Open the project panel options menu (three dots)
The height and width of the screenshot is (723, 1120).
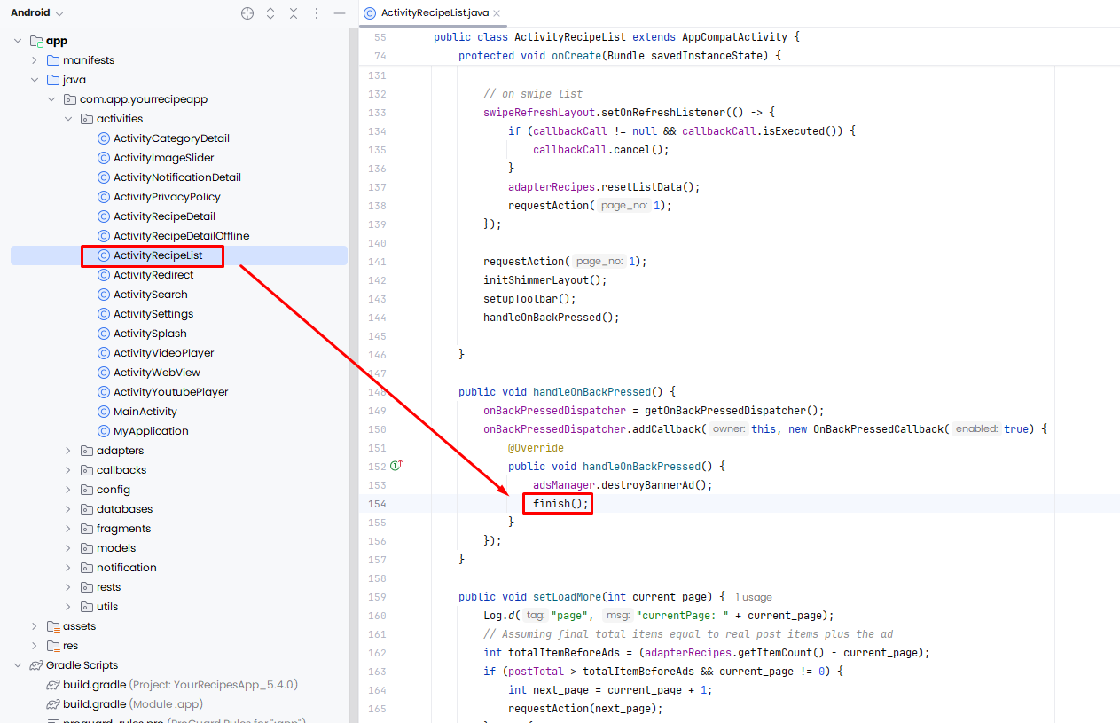[x=317, y=13]
